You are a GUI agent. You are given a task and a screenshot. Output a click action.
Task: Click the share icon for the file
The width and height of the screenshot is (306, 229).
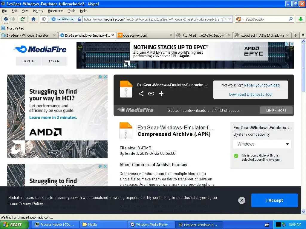point(141,94)
